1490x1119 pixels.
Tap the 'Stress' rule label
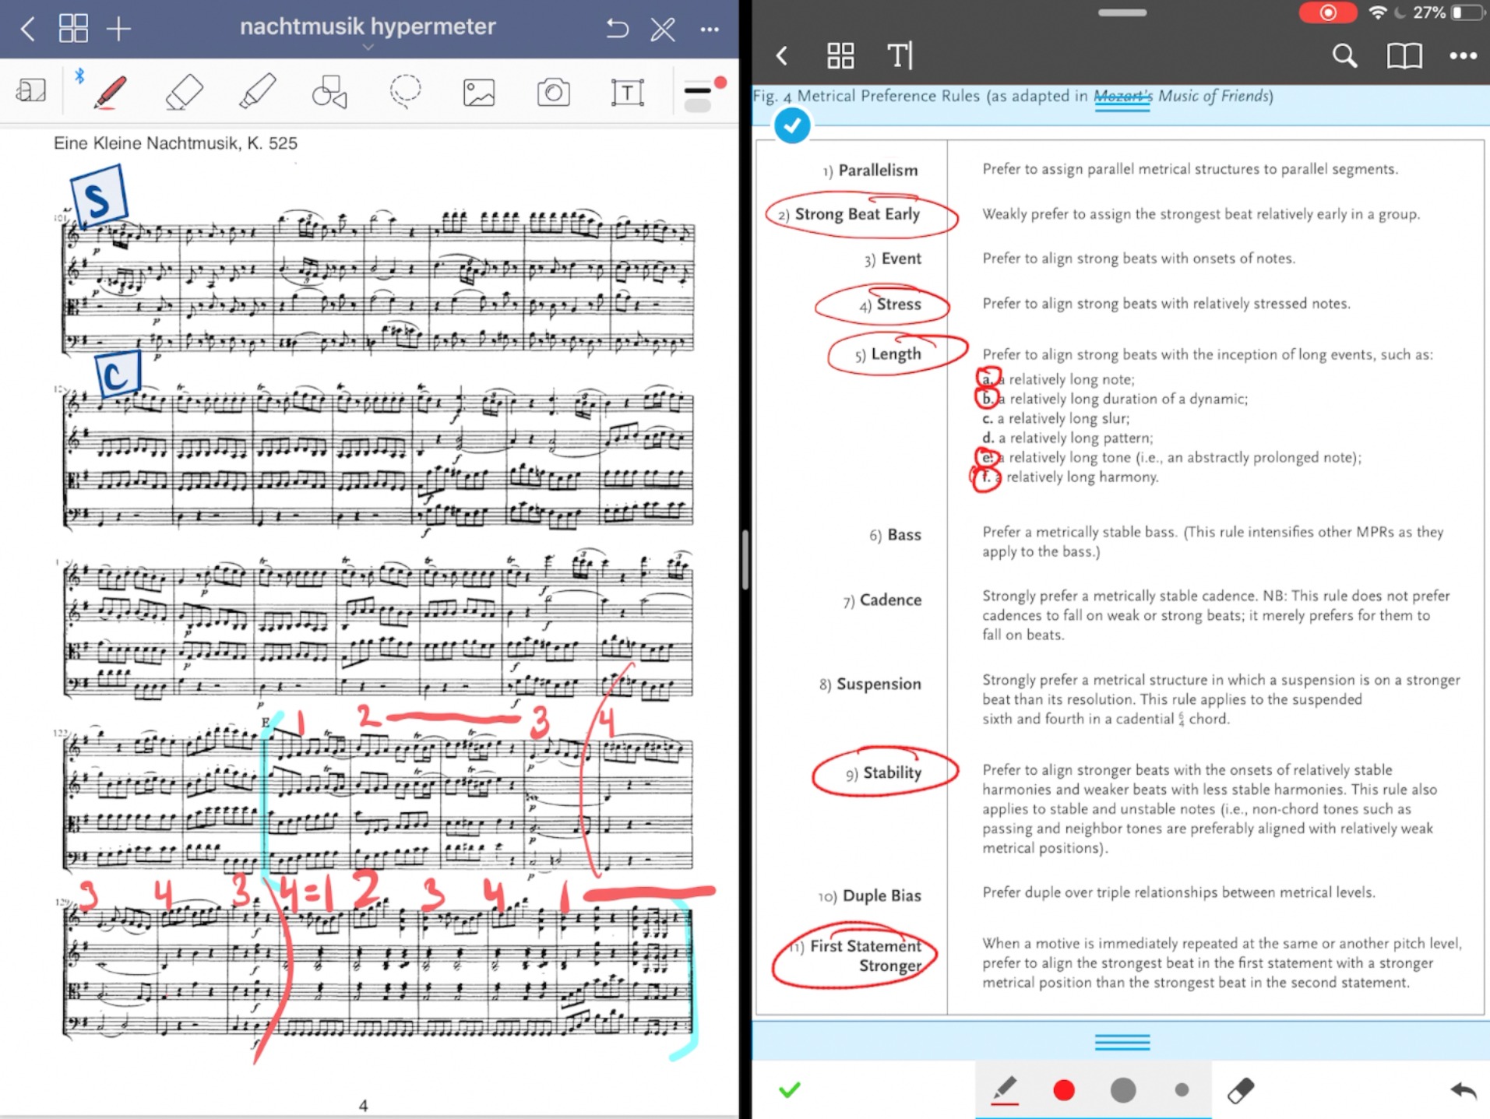899,304
